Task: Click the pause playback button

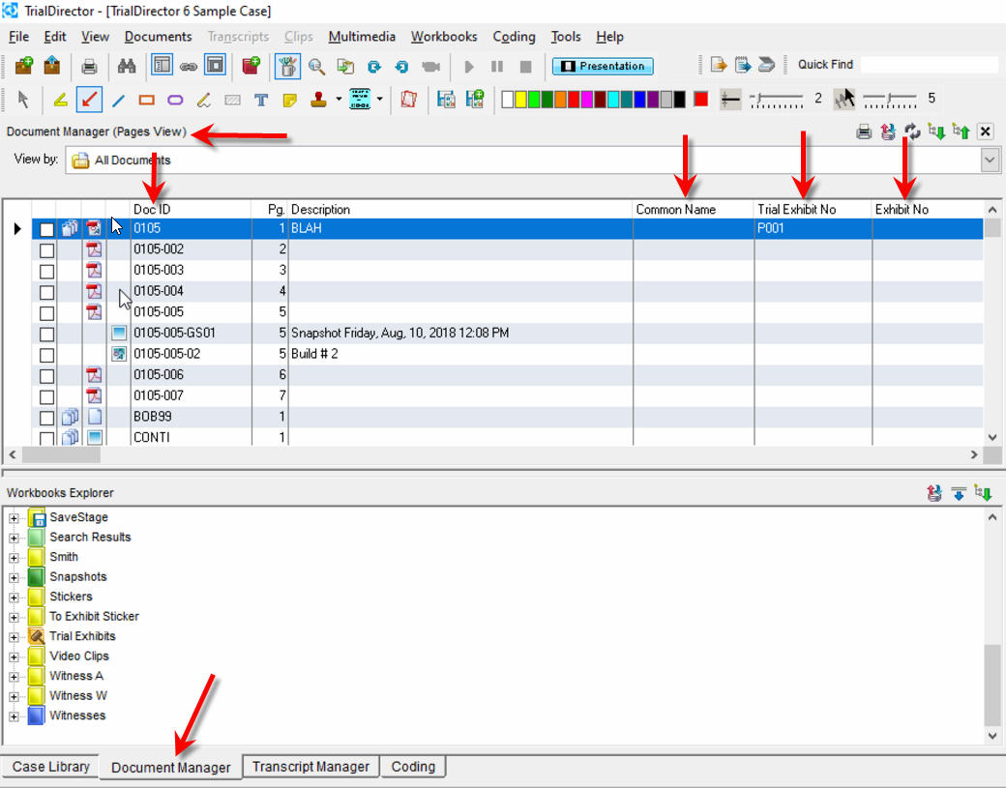Action: [x=496, y=66]
